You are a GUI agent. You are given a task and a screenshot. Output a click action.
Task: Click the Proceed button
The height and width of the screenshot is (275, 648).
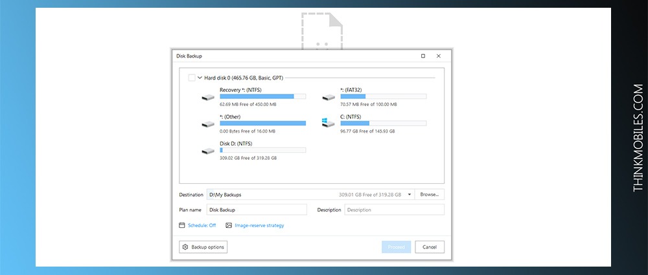coord(396,247)
